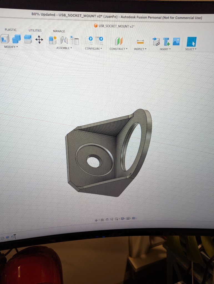Expand the MODIFY dropdown menu

[x=11, y=47]
